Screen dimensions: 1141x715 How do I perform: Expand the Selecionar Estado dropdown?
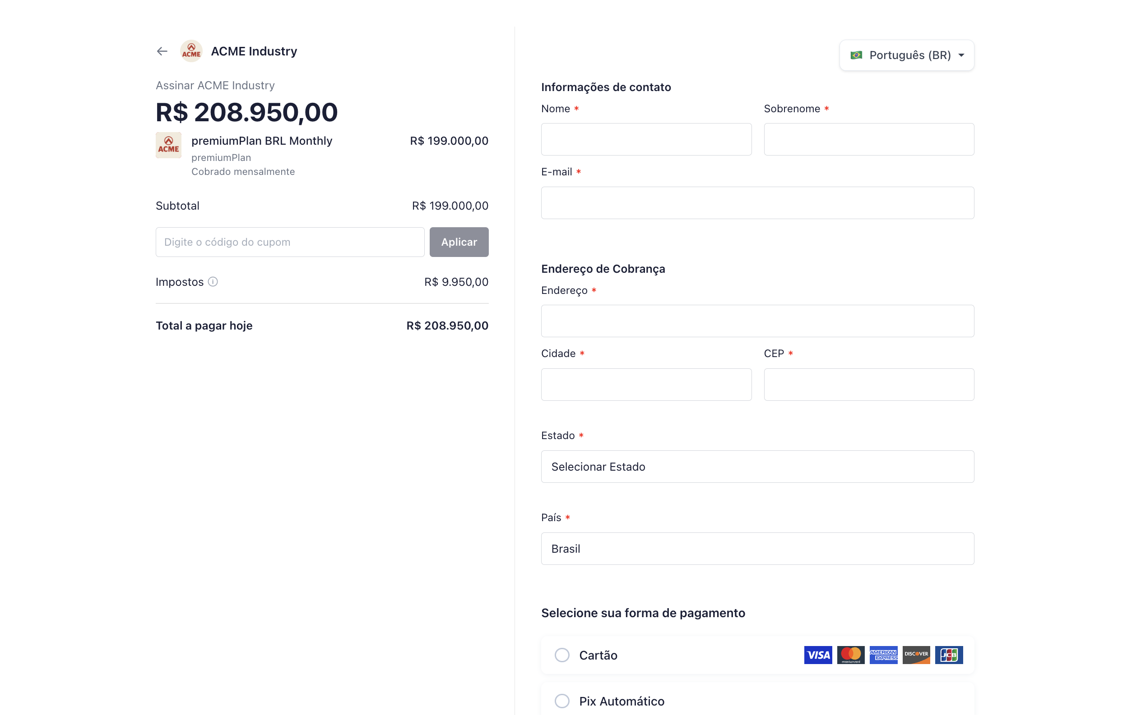(x=757, y=467)
